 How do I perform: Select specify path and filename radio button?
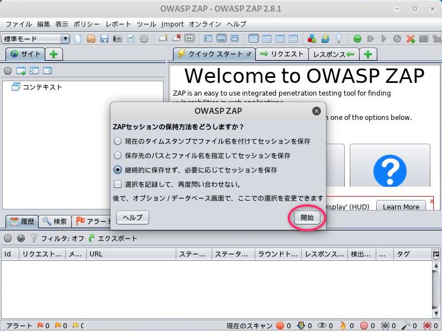118,155
